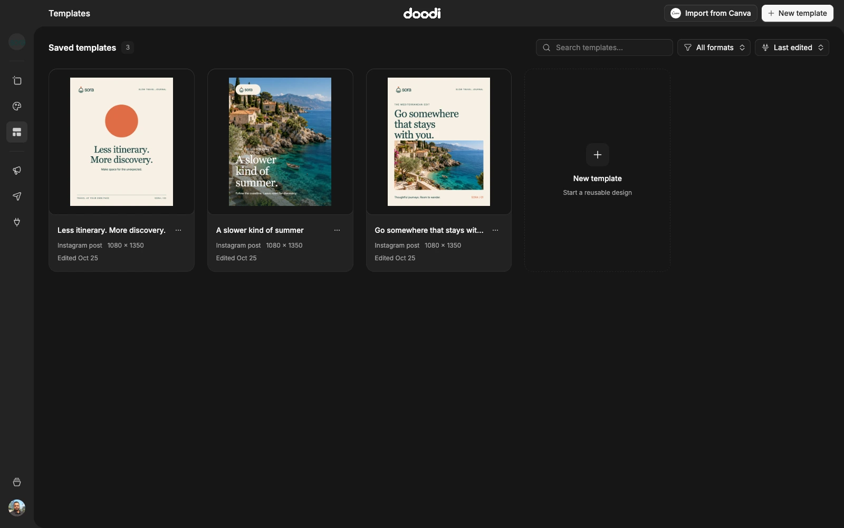844x528 pixels.
Task: Open Go somewhere that stays thumbnail
Action: pos(439,142)
